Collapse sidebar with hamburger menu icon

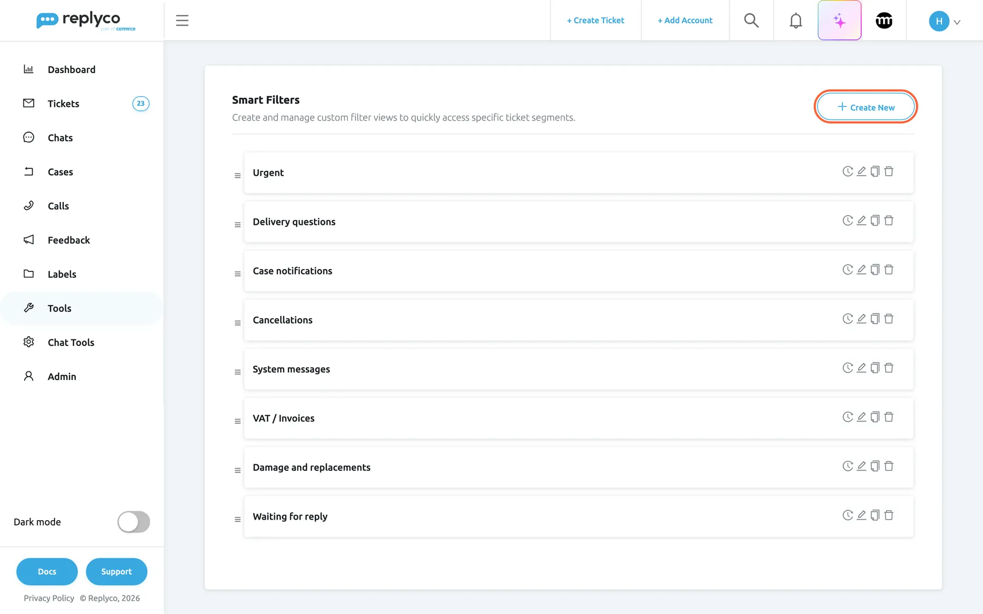pos(182,20)
